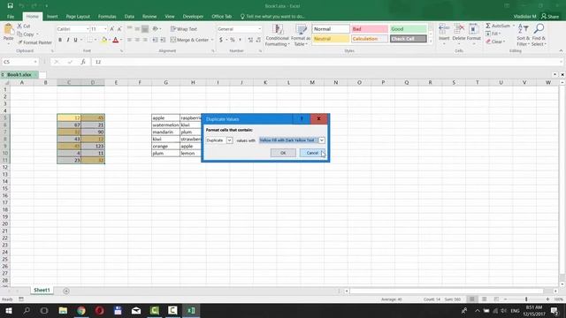Select the Align Left icon
The image size is (566, 318).
click(x=130, y=40)
